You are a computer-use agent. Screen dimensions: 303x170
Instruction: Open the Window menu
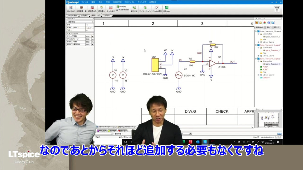[142, 2]
